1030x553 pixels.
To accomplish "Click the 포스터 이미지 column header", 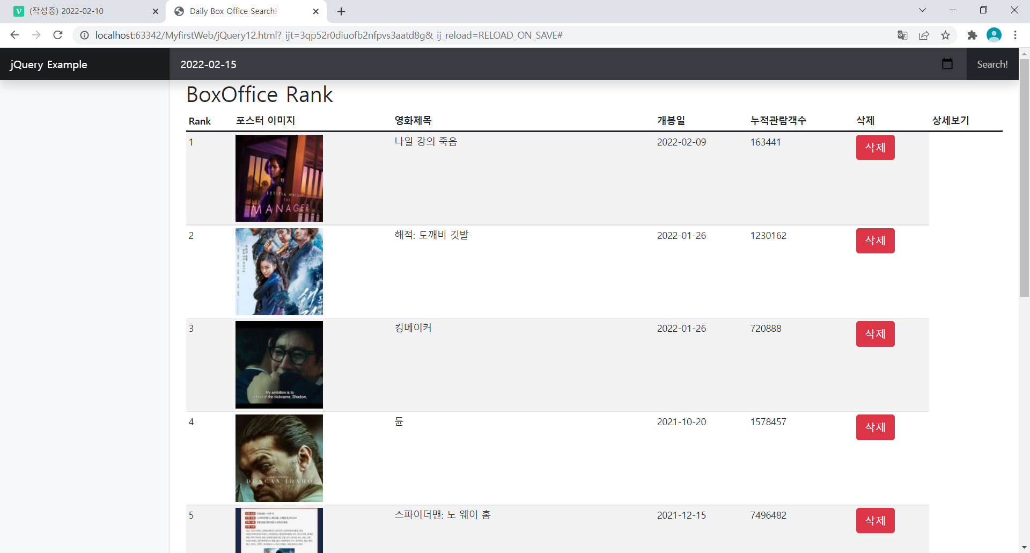I will 266,121.
